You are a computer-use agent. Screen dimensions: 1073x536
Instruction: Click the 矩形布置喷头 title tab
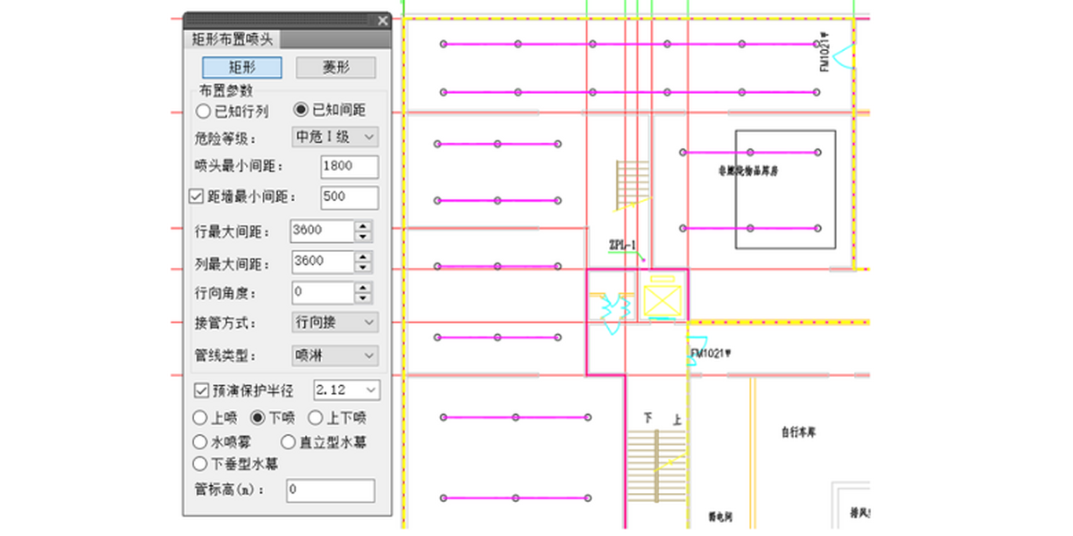pos(232,39)
